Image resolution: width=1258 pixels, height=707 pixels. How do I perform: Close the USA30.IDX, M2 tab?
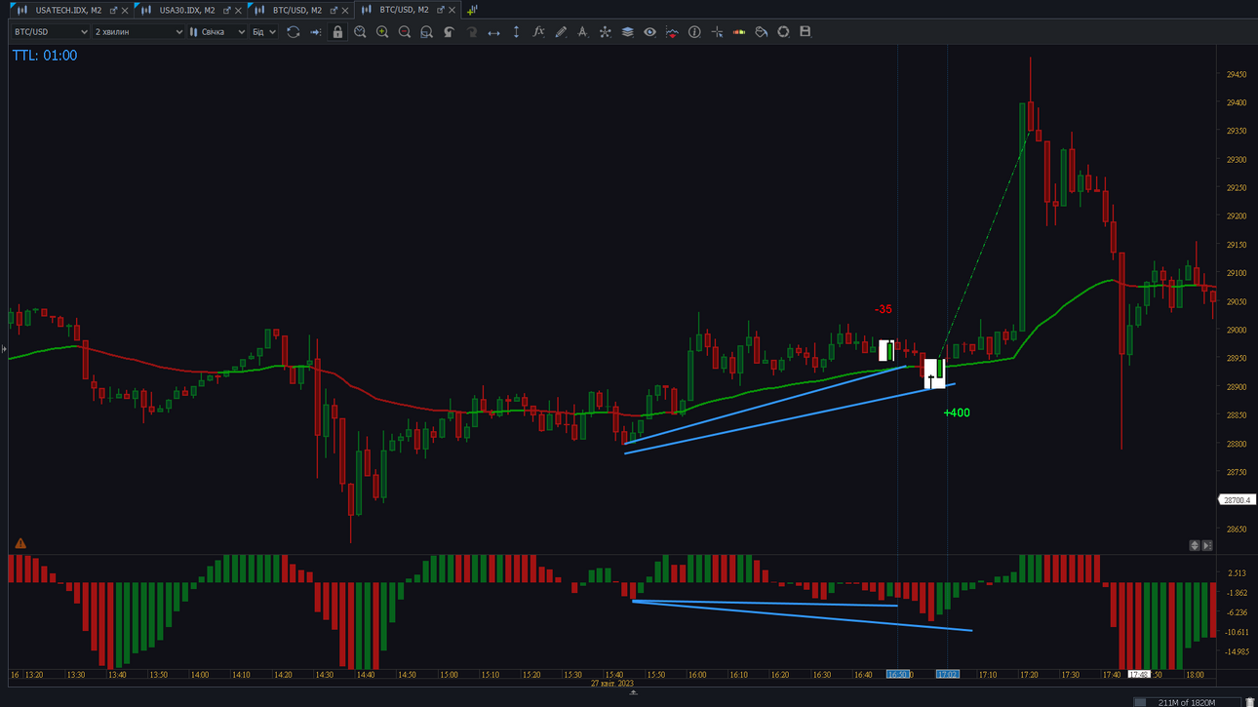239,10
